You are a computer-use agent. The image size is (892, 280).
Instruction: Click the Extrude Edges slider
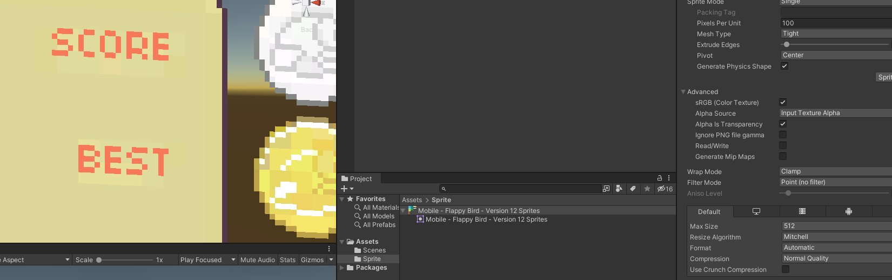tap(835, 44)
